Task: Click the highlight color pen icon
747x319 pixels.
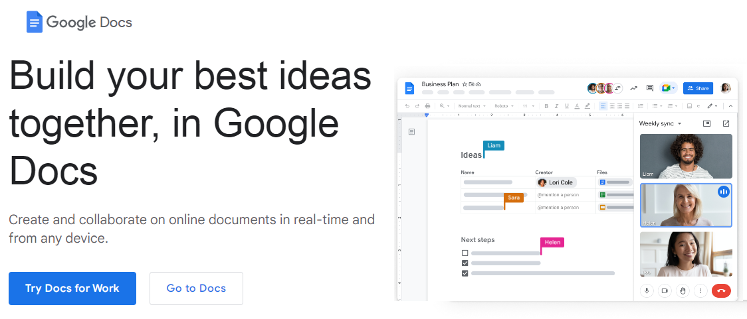Action: click(x=587, y=106)
